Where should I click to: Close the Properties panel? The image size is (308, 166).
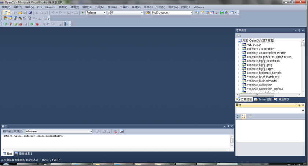coord(303,105)
